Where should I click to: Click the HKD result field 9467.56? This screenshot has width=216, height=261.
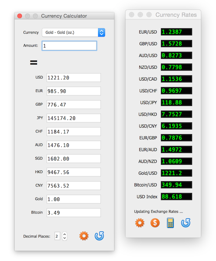click(x=74, y=172)
